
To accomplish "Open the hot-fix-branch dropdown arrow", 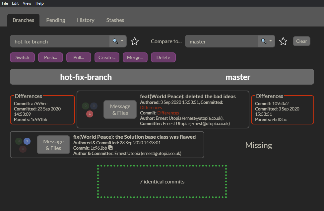I will (122, 41).
